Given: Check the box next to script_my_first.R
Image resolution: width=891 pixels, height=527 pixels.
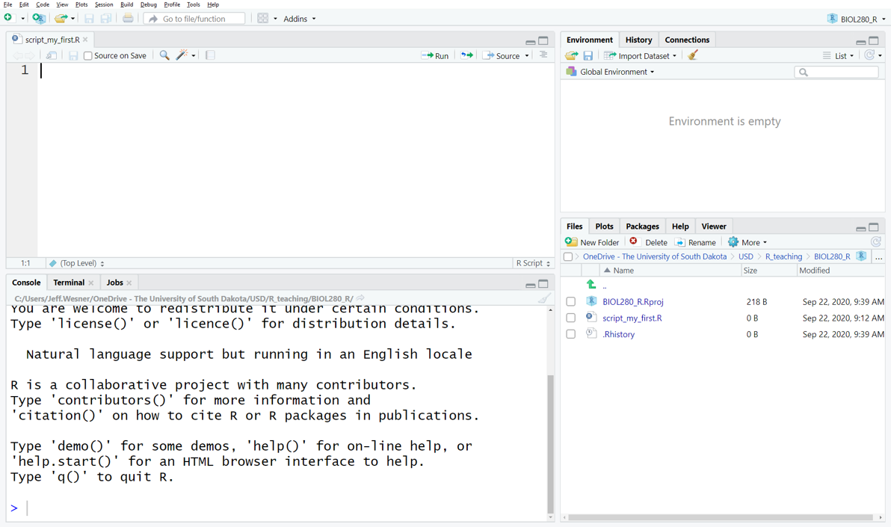Looking at the screenshot, I should coord(571,318).
